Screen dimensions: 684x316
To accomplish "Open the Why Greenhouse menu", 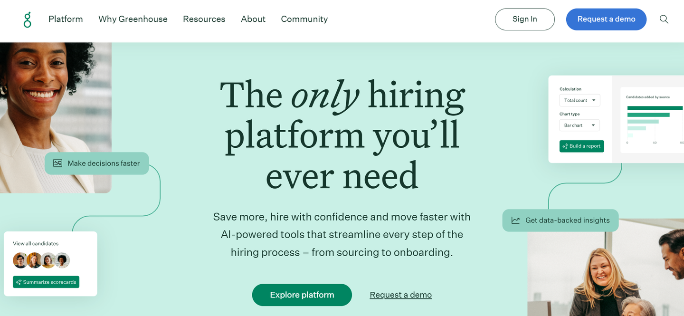I will (x=133, y=19).
